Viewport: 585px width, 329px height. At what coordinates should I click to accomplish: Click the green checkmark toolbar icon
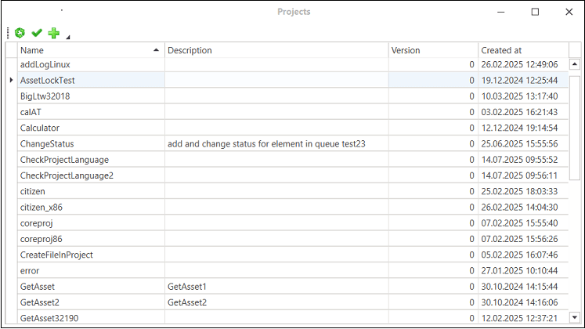pos(36,33)
